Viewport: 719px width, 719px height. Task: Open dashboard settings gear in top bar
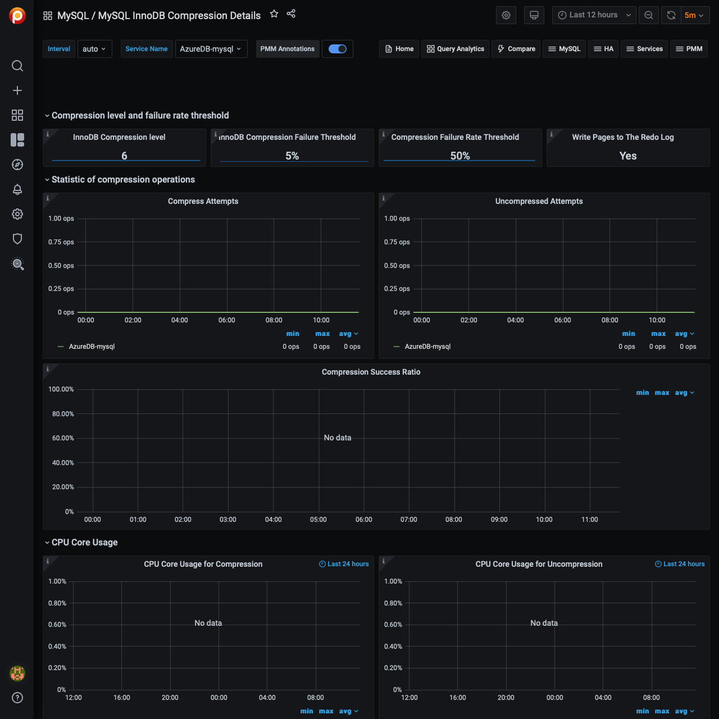(506, 15)
